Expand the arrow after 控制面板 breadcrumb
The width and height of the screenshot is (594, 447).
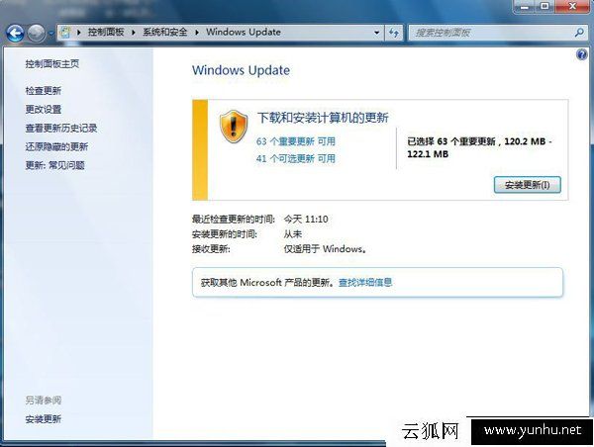point(134,33)
